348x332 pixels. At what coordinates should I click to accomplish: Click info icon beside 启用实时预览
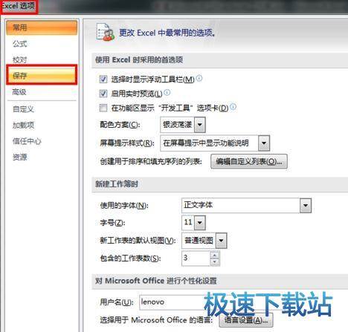[x=167, y=93]
